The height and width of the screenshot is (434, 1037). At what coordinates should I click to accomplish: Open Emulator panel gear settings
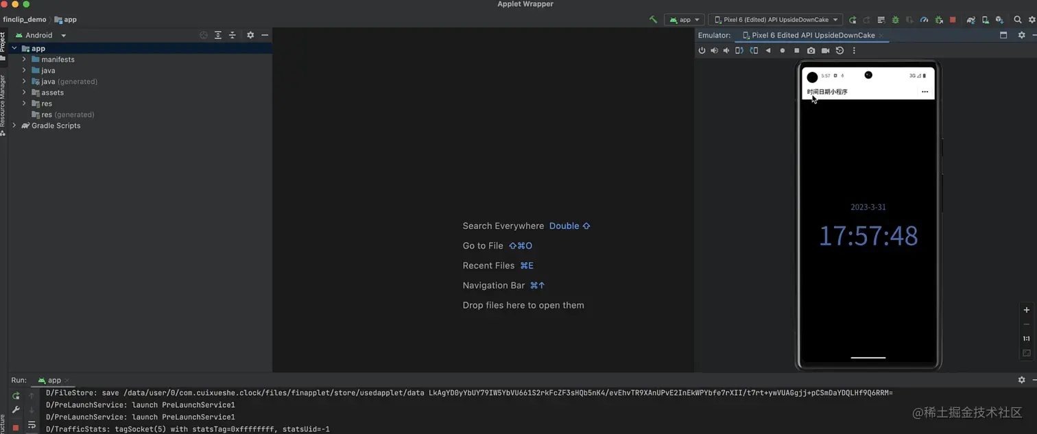(1021, 35)
